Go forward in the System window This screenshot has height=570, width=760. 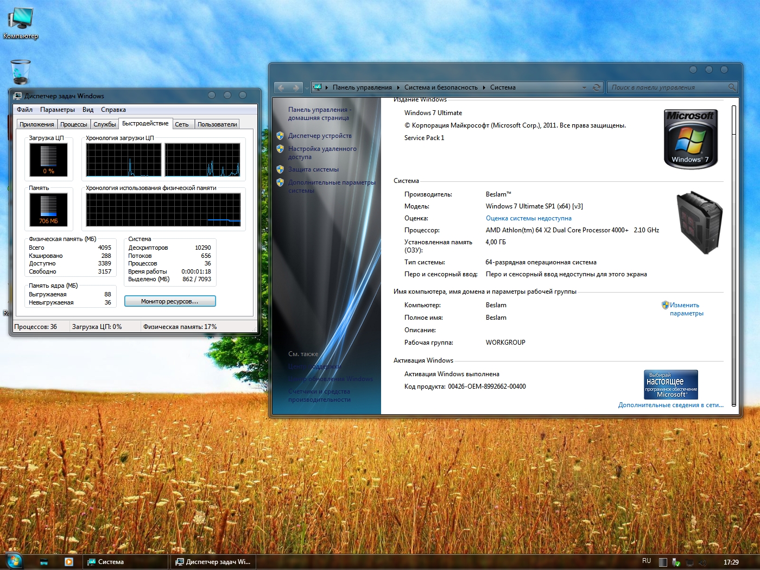(x=295, y=87)
